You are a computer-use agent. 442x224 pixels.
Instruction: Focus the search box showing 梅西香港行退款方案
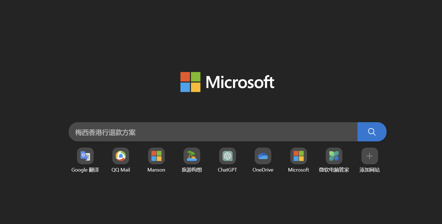213,132
